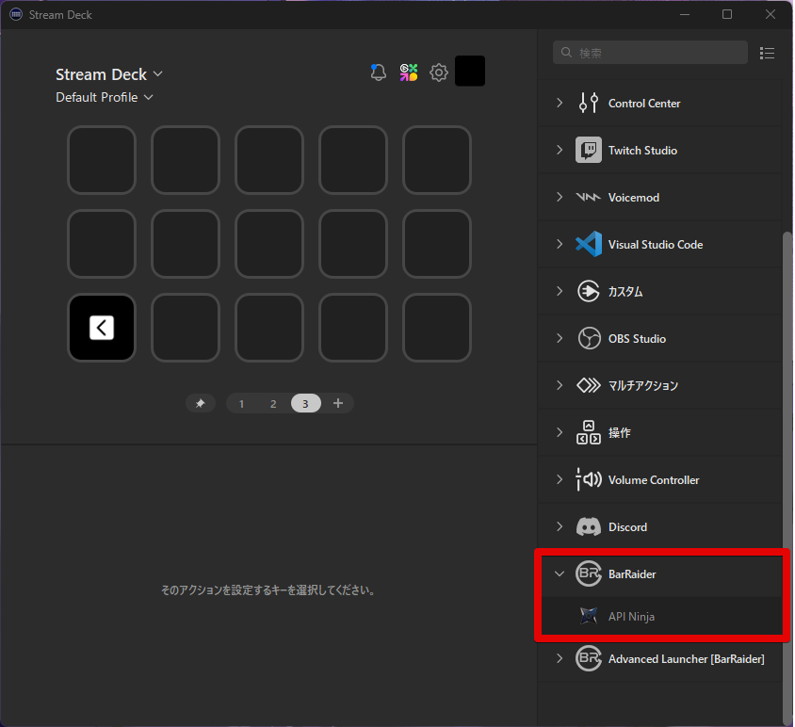Select the first empty key slot
The image size is (795, 727).
pos(102,160)
